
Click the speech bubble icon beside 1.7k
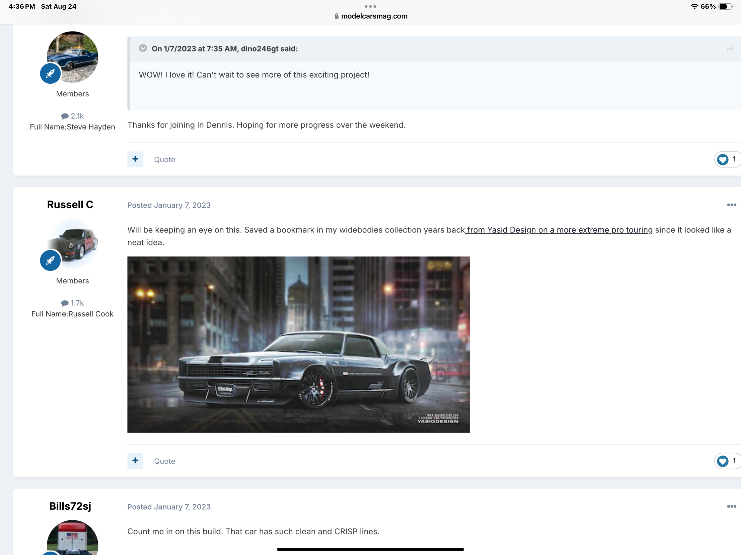click(65, 303)
